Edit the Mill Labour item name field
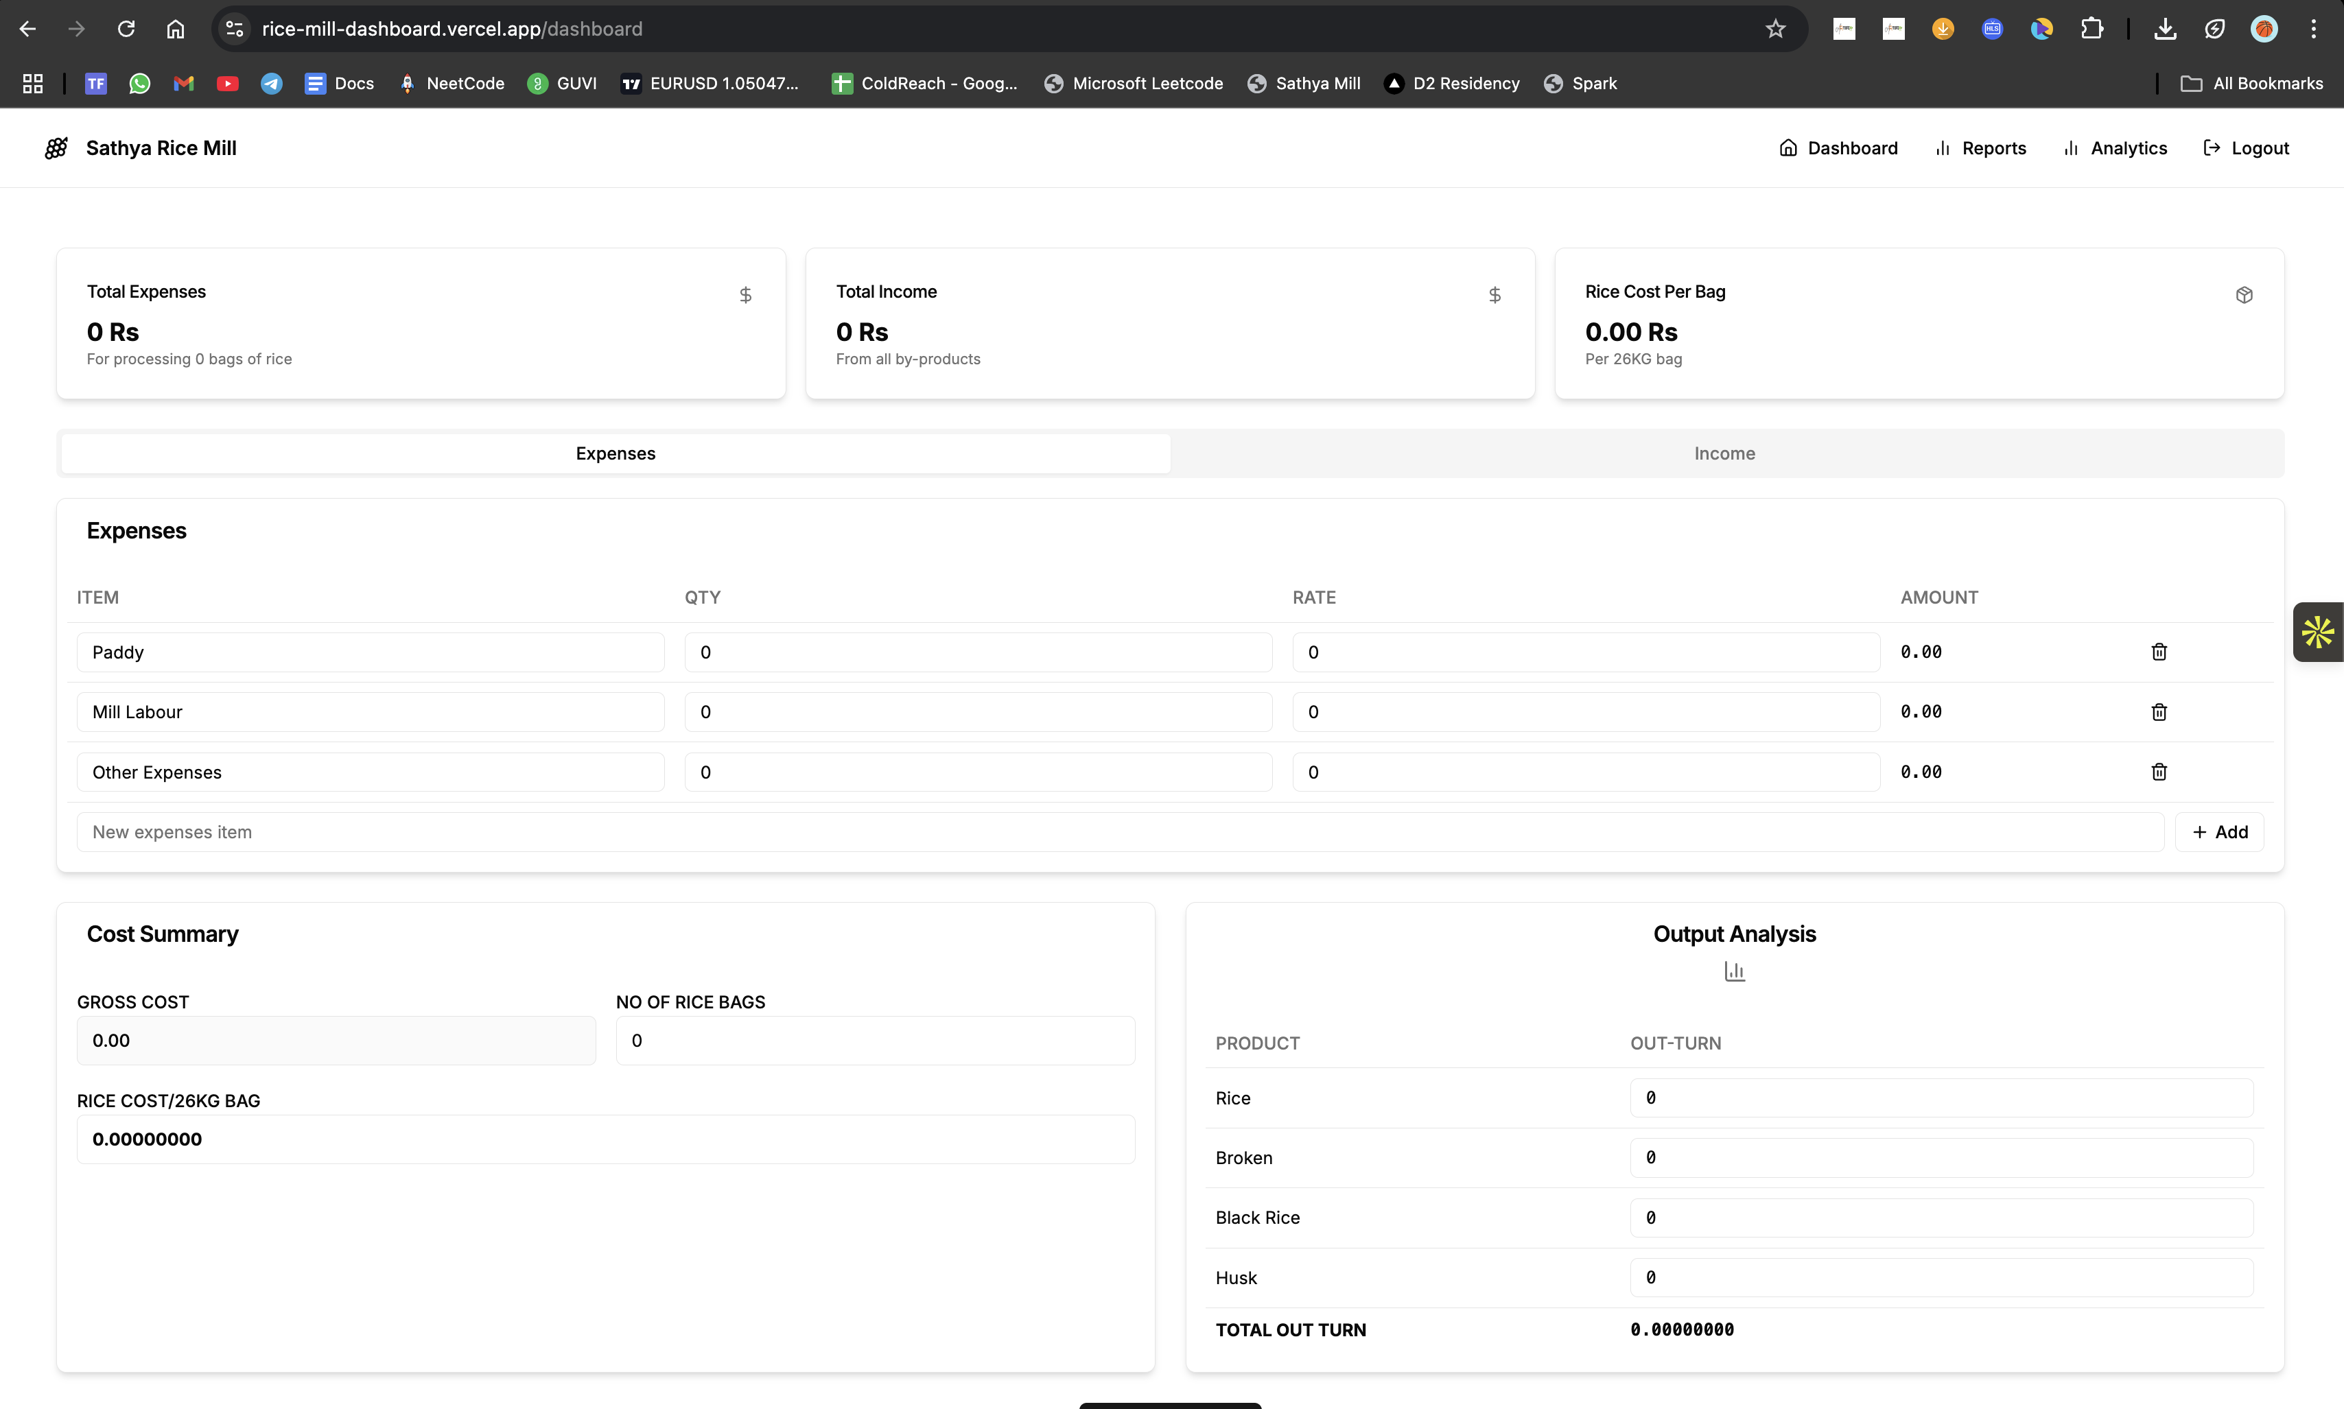Screen dimensions: 2344x1409 (x=371, y=712)
